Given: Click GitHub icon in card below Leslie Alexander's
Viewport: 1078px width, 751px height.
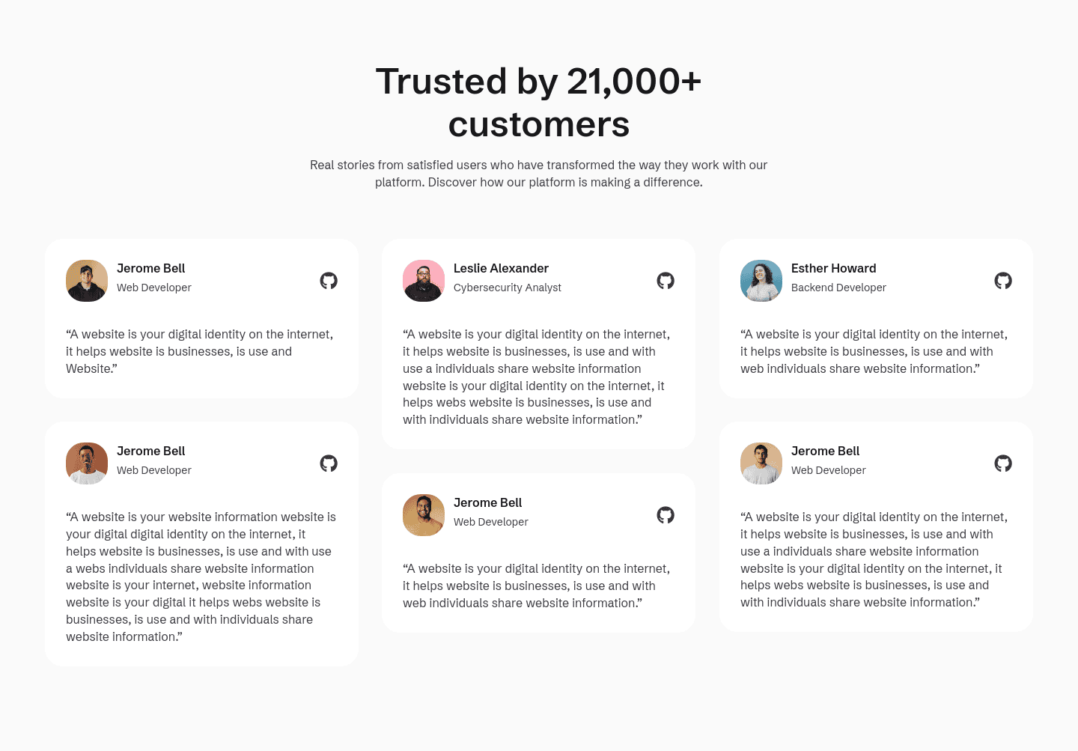Looking at the screenshot, I should coord(666,515).
